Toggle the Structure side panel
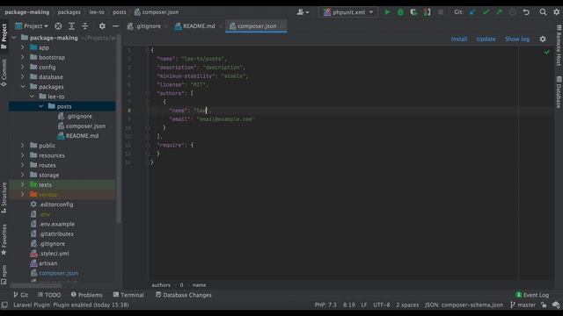The width and height of the screenshot is (563, 316). coord(4,197)
